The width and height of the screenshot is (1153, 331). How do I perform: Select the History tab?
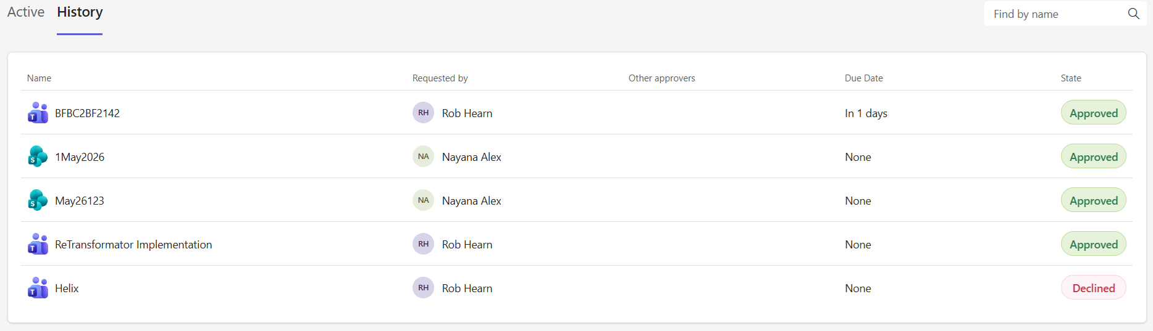(80, 12)
